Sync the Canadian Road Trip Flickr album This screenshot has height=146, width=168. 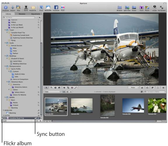click(38, 118)
